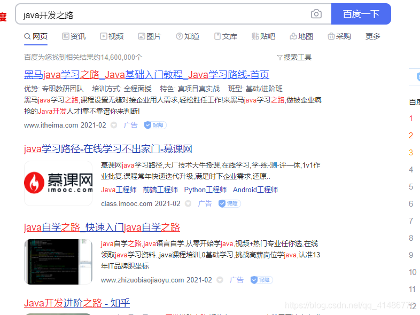Open java自学之路 result title
Screen dimensions: 420x315
(102, 227)
